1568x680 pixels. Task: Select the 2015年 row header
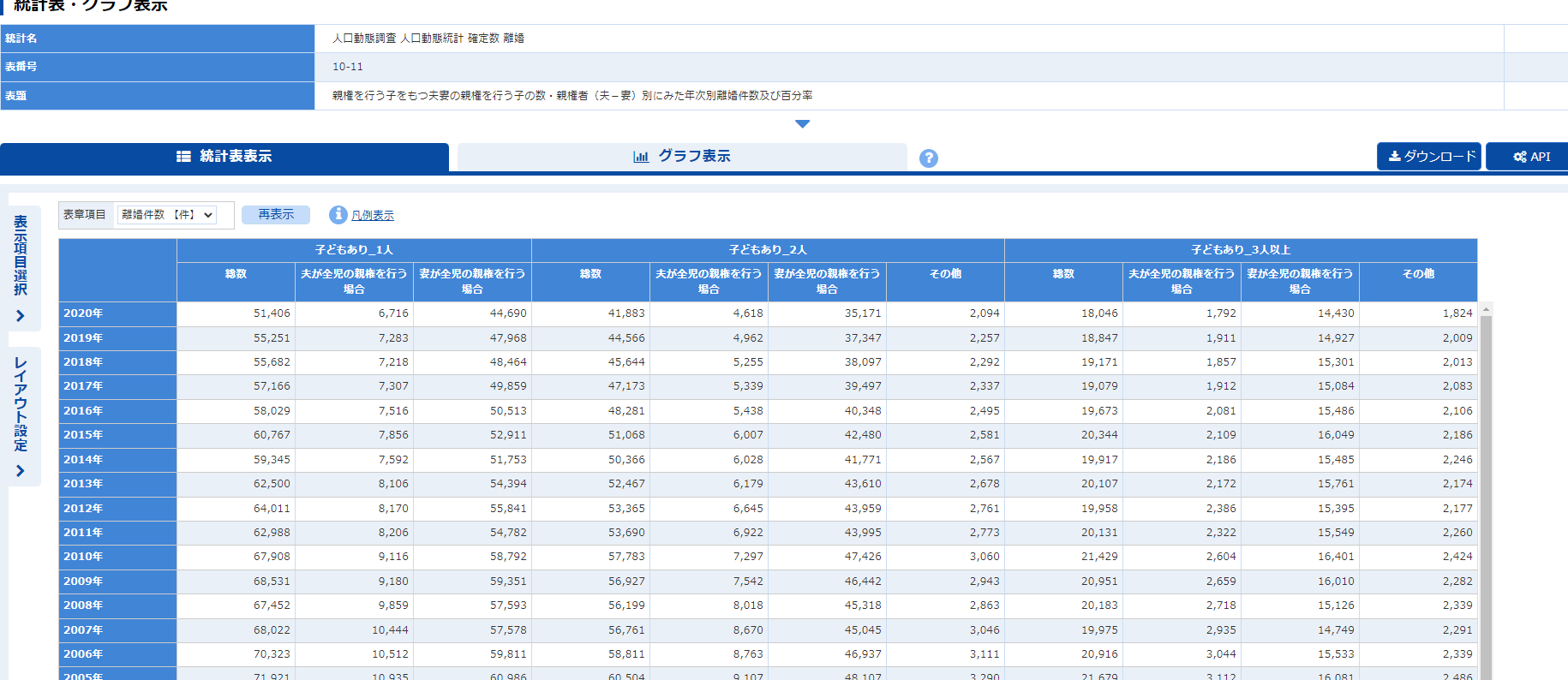pos(117,435)
